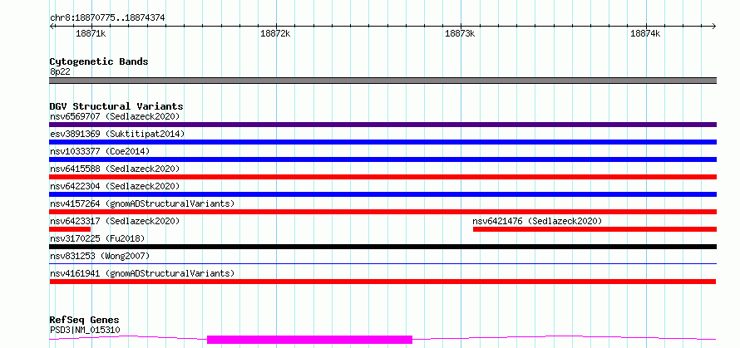Click the ruler's right end arrow

714,27
